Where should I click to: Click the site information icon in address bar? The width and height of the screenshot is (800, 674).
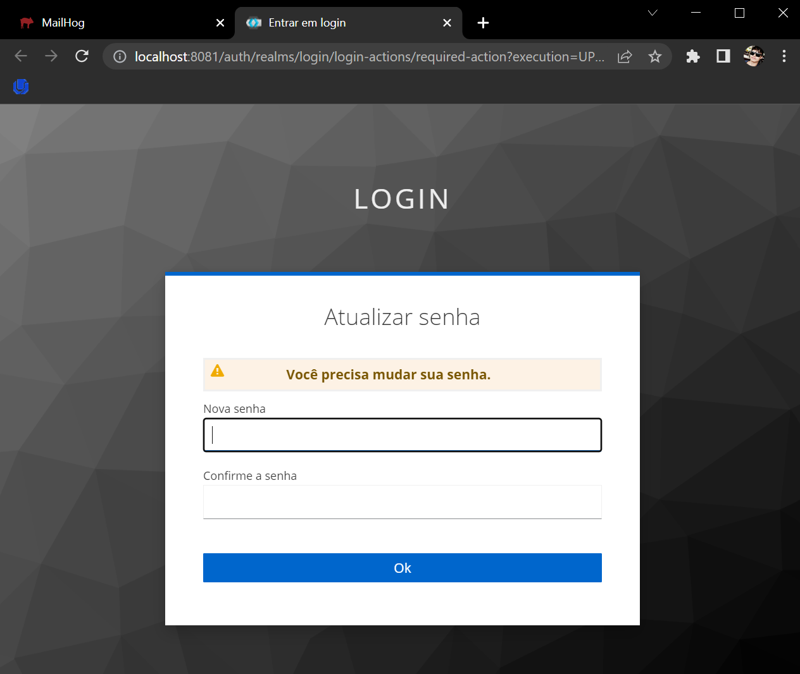click(x=120, y=56)
